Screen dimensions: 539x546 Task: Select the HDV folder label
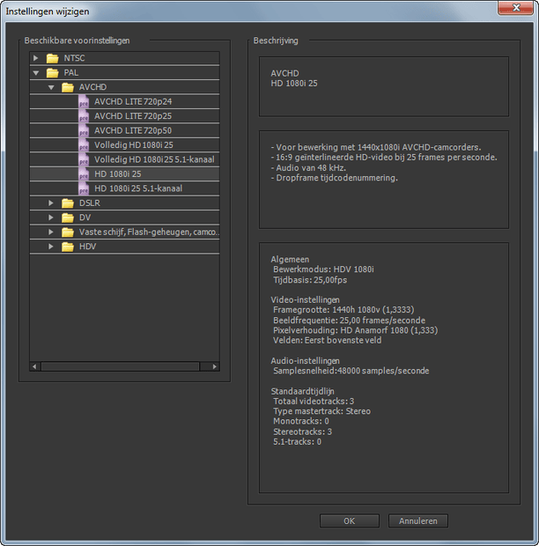tap(87, 247)
